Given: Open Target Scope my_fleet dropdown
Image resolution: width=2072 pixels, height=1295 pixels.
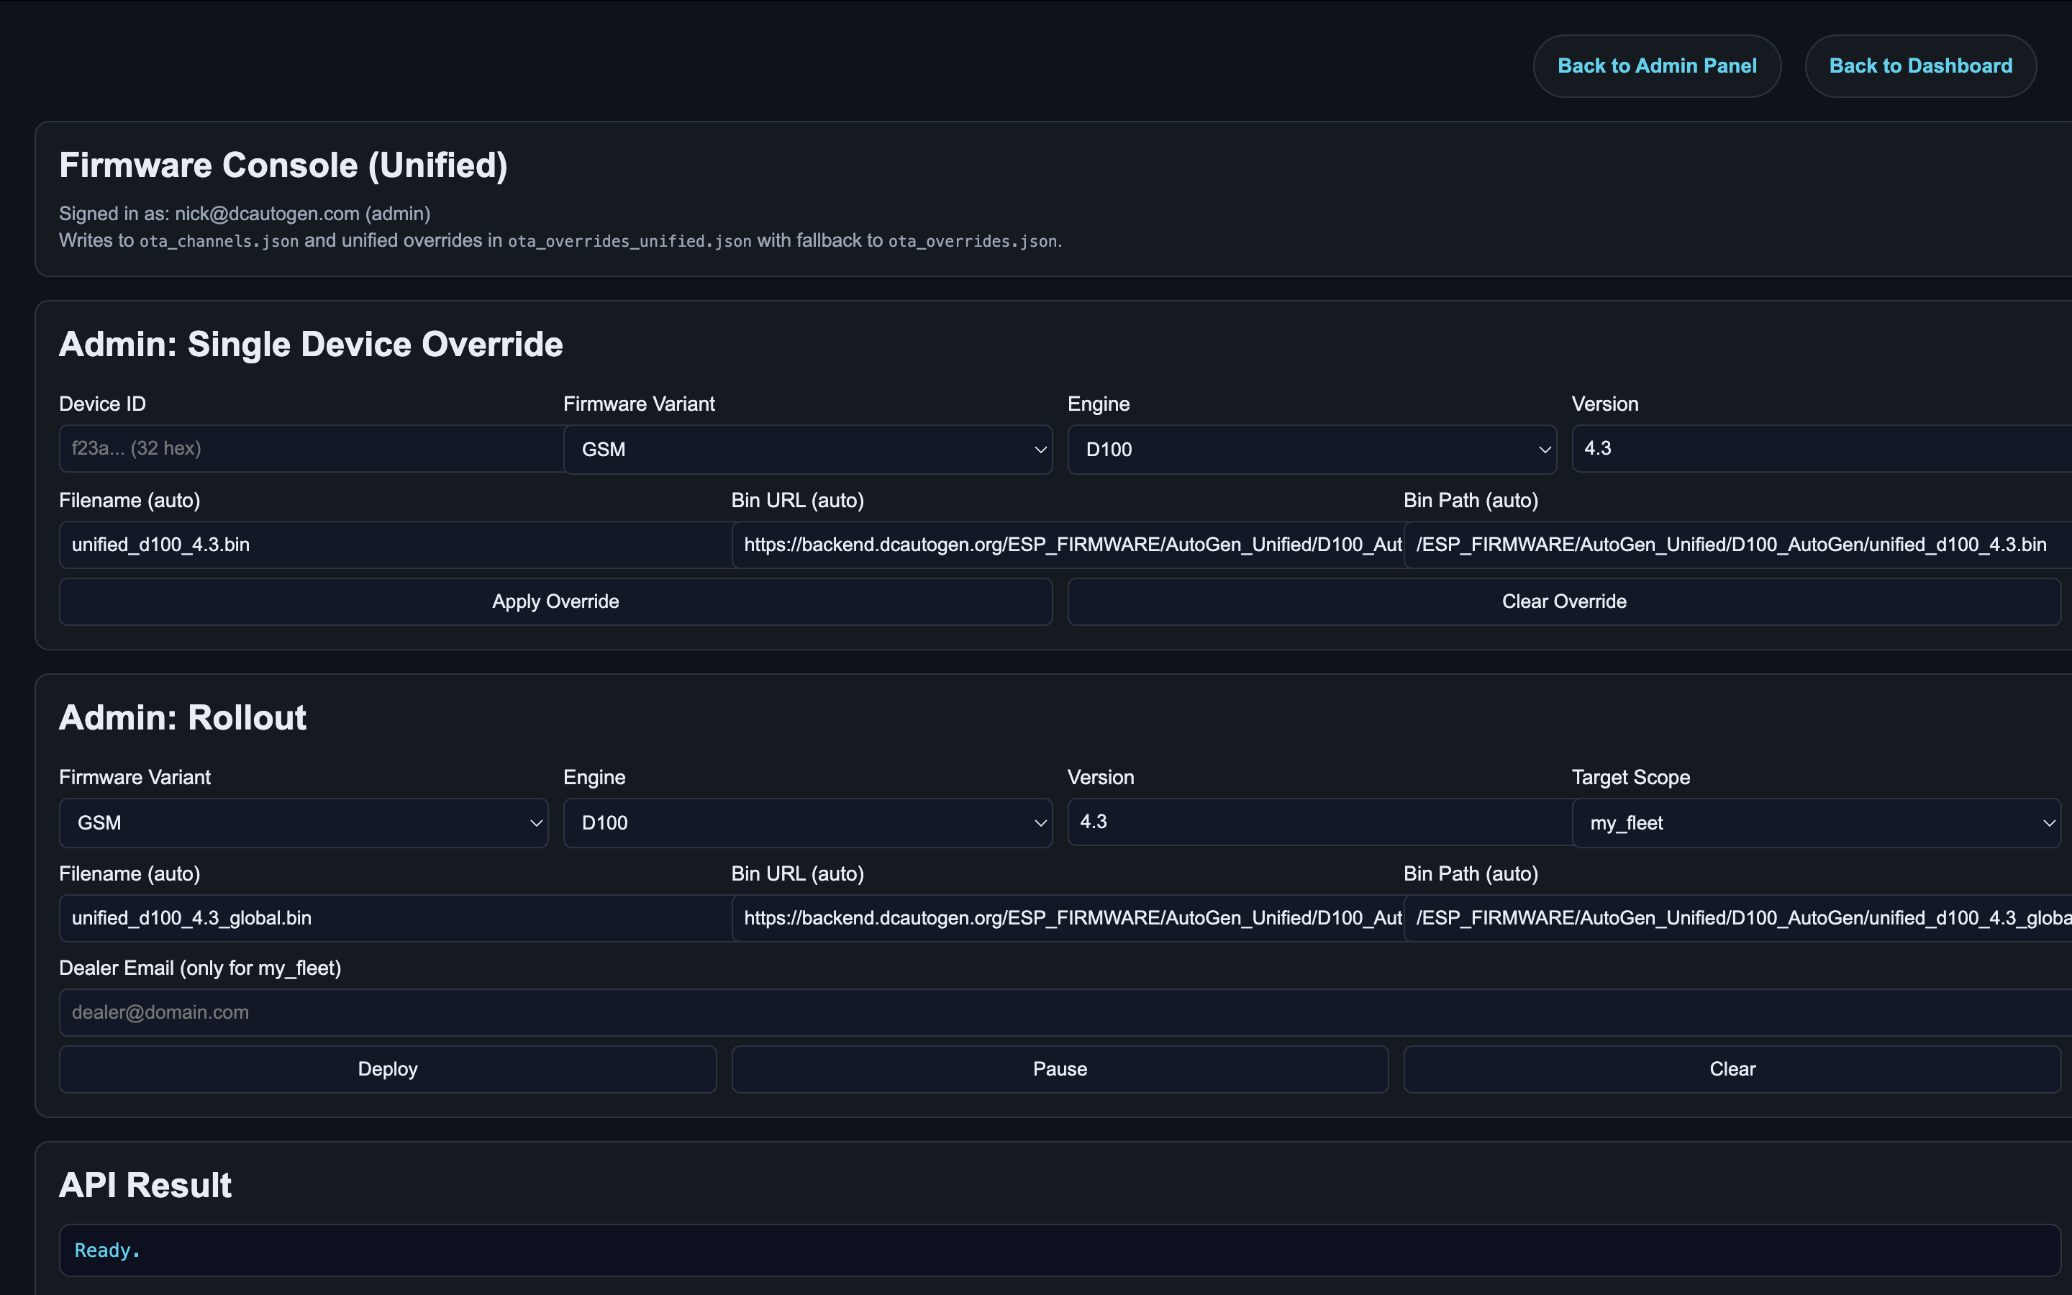Looking at the screenshot, I should tap(1816, 823).
